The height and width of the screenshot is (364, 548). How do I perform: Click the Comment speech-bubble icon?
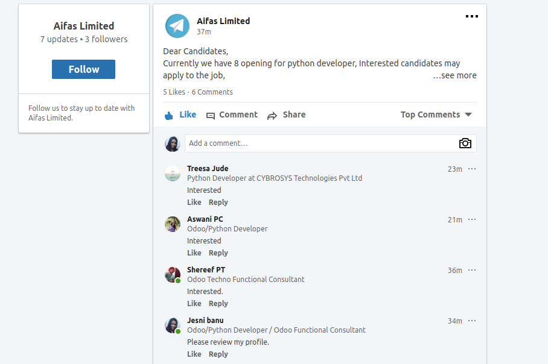[x=211, y=115]
